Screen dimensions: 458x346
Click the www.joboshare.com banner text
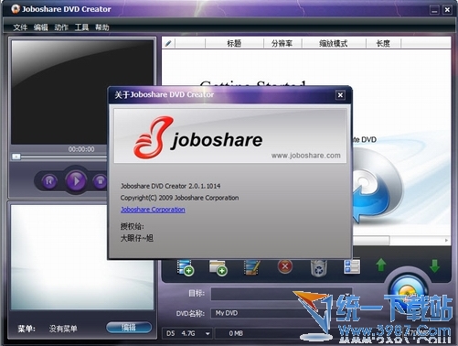[305, 156]
